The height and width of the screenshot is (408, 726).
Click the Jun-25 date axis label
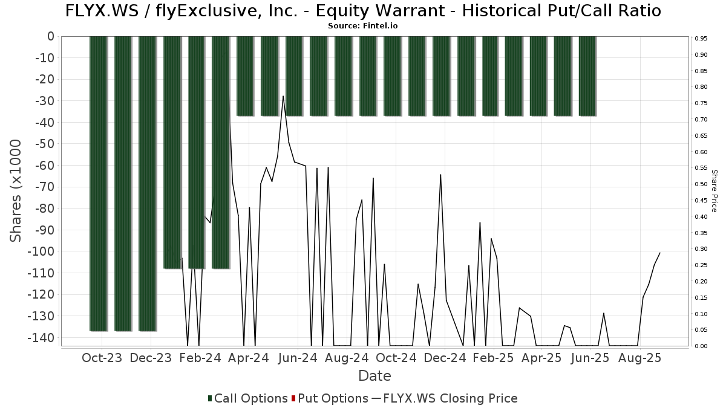click(x=590, y=358)
